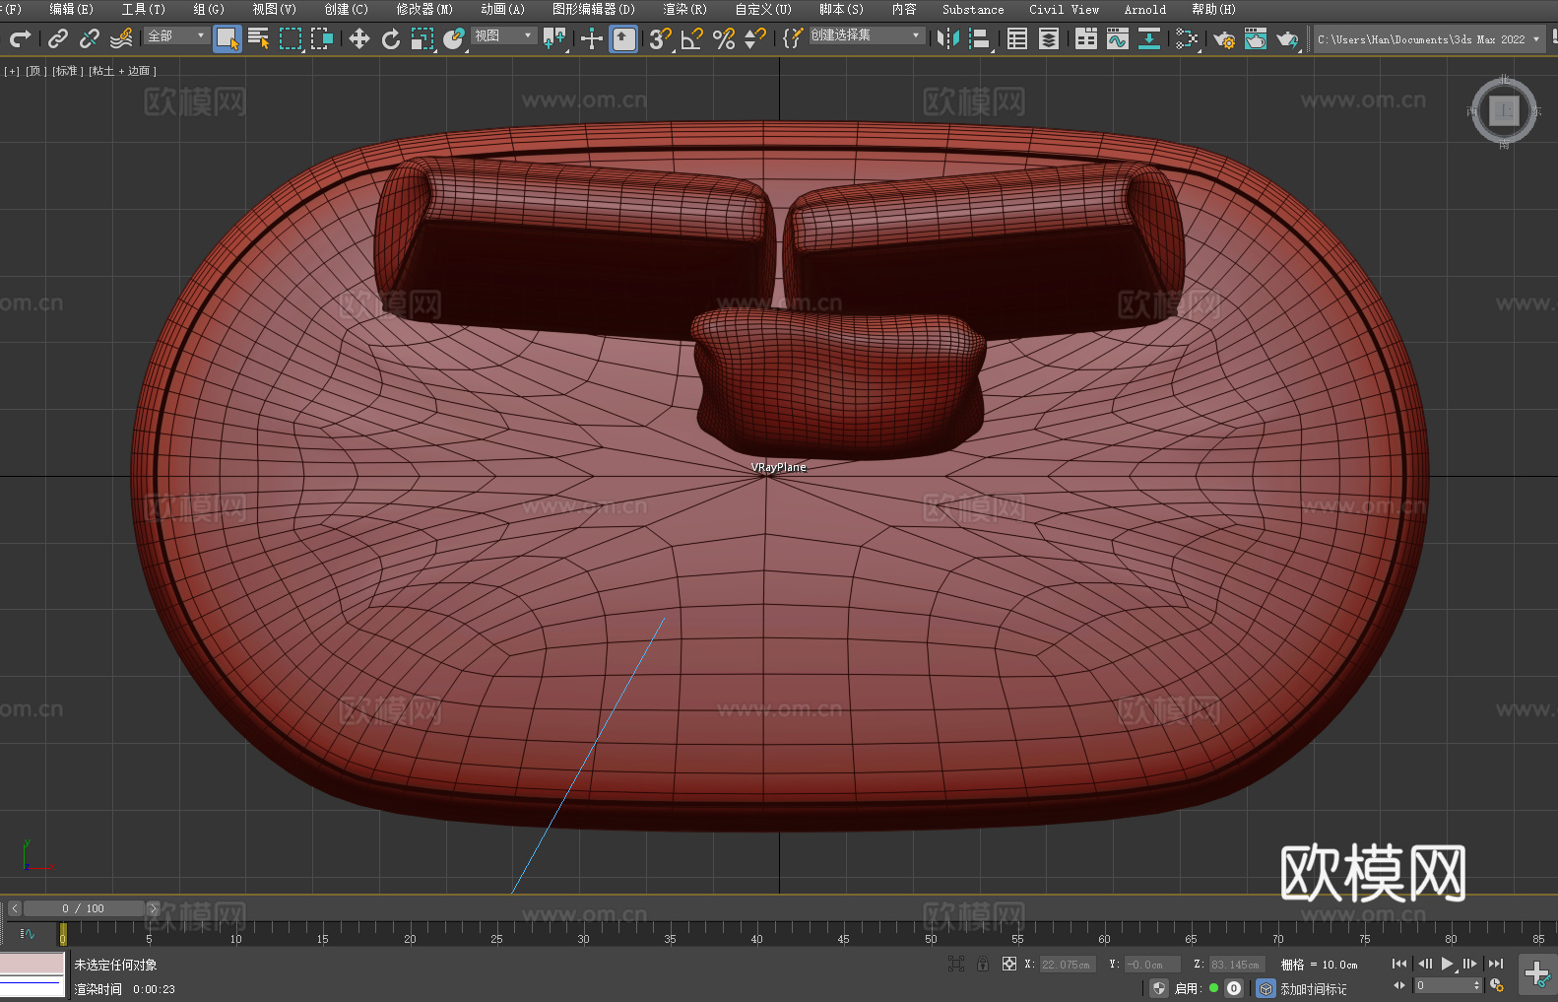Click the Z coordinate field
This screenshot has height=1002, width=1558.
tap(1237, 965)
